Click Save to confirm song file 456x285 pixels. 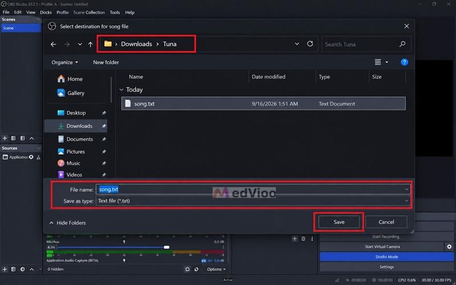point(339,222)
